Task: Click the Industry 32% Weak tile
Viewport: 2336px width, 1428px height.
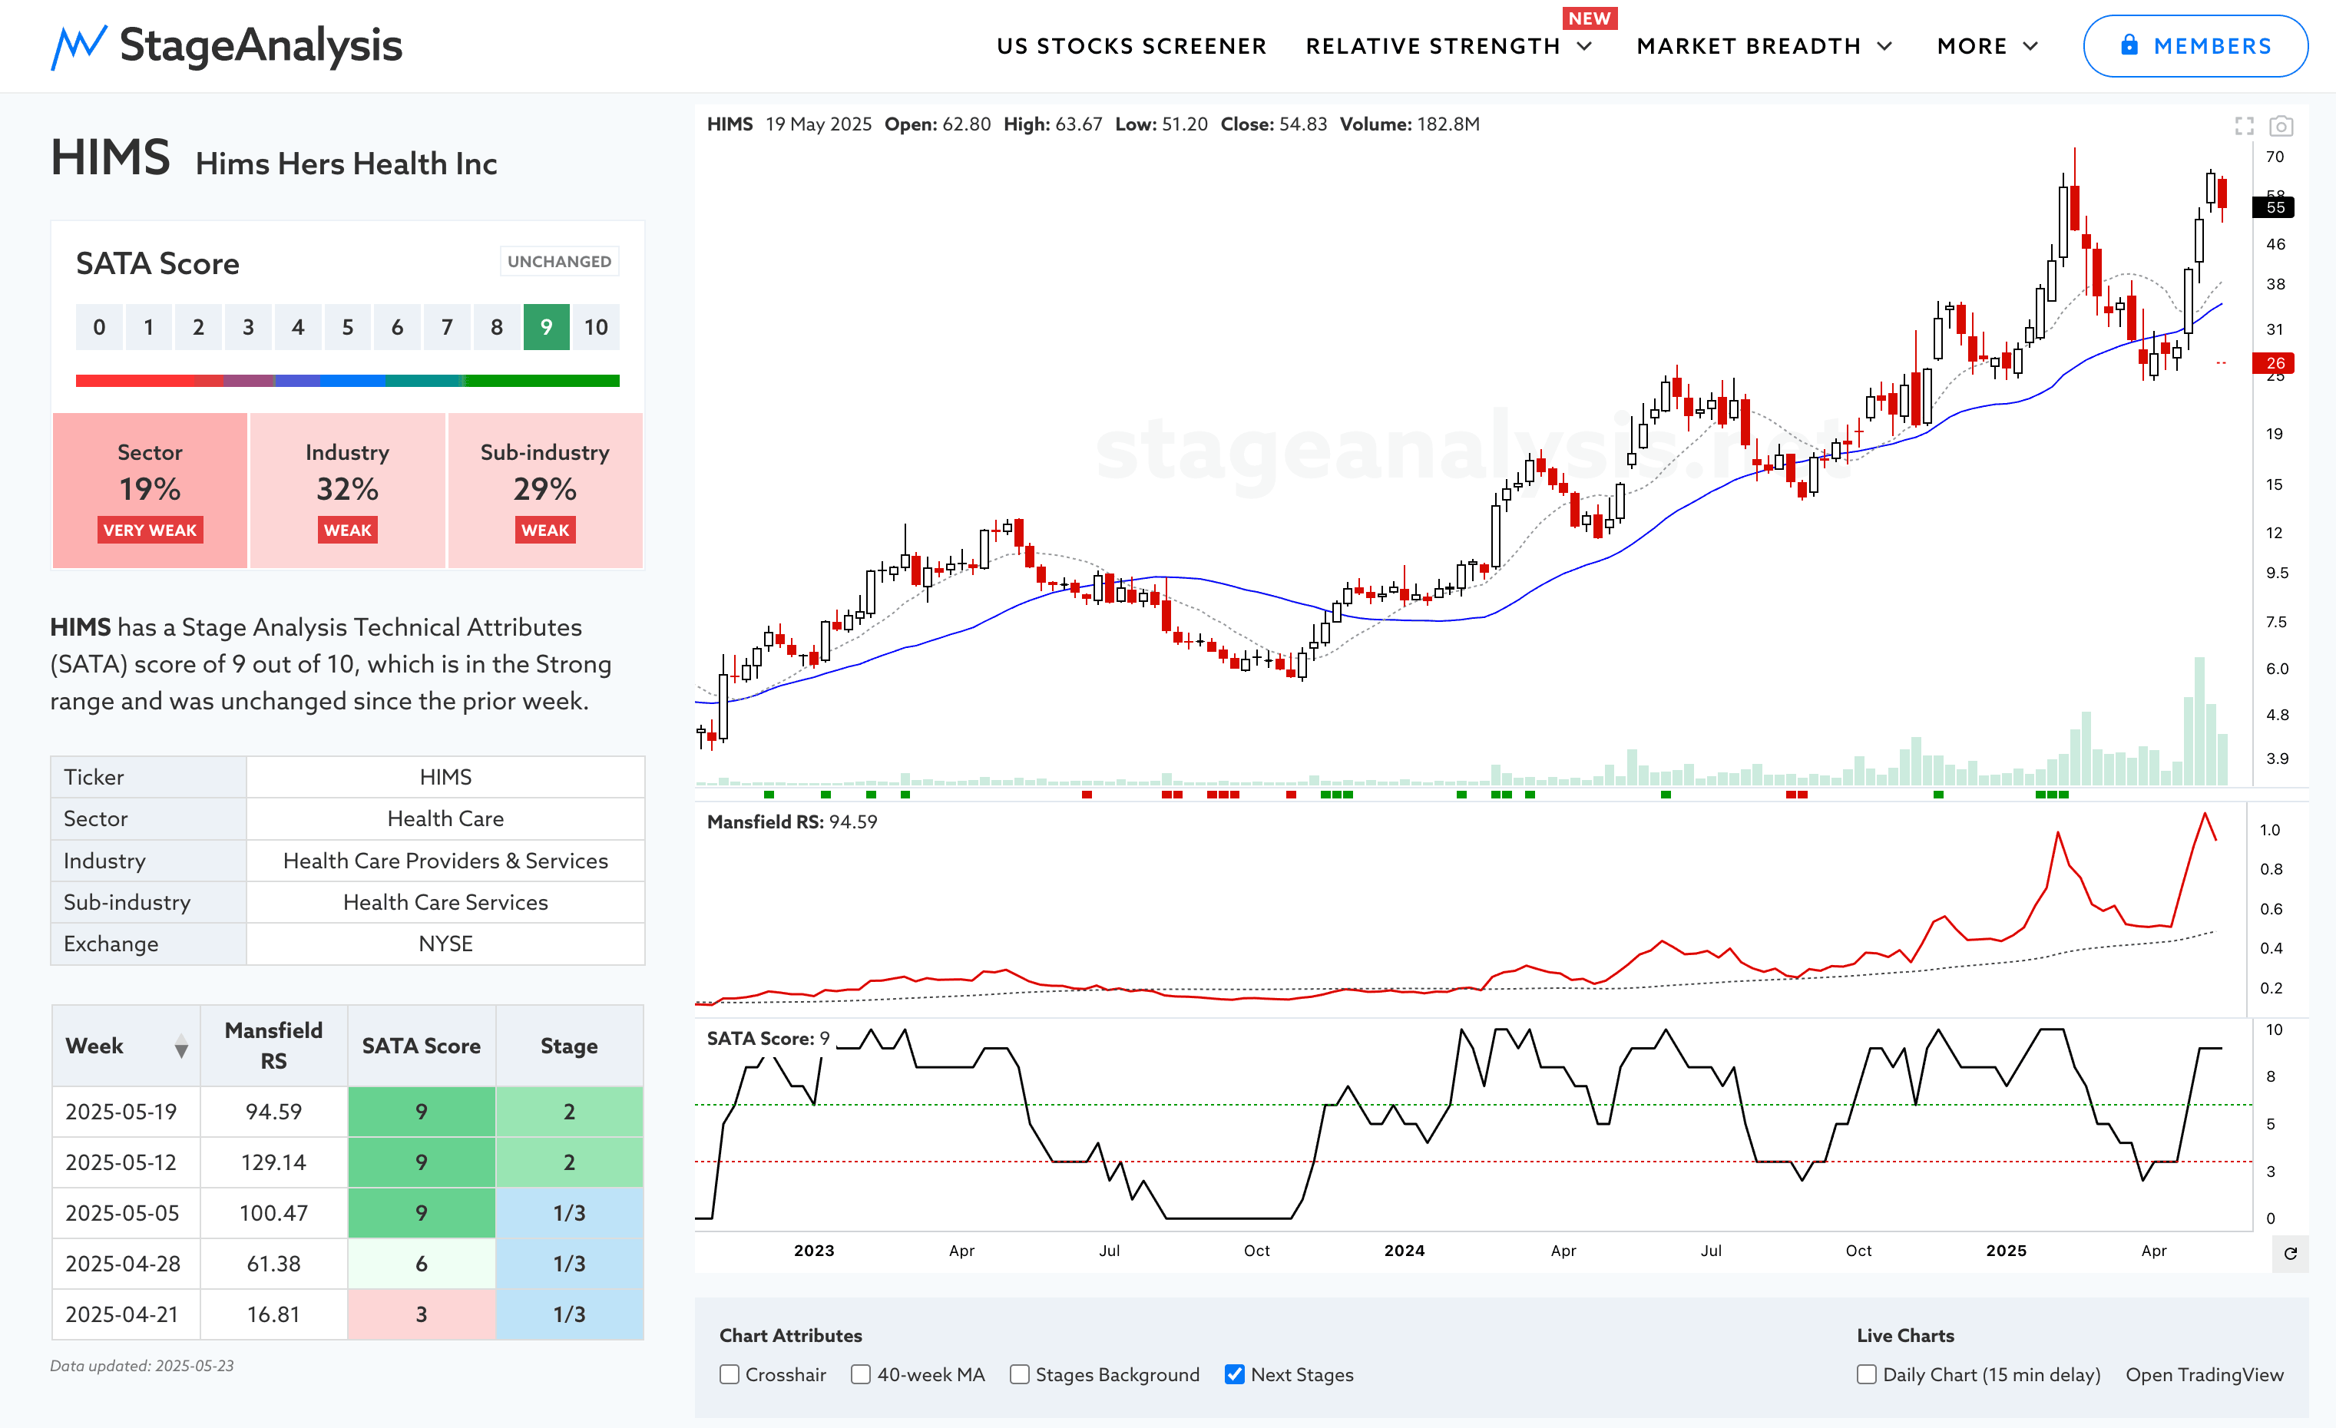Action: pyautogui.click(x=347, y=491)
